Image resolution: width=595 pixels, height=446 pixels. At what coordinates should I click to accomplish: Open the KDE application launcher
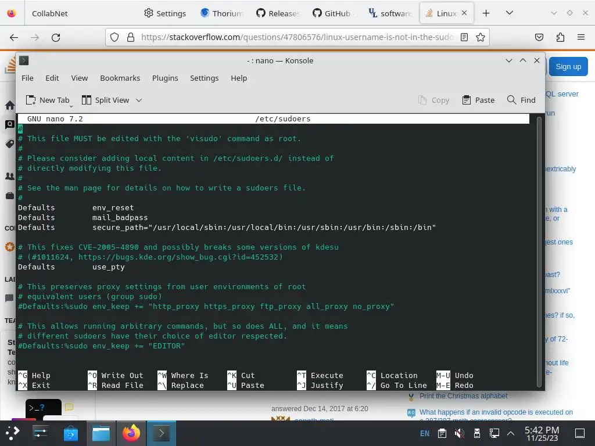coord(13,433)
